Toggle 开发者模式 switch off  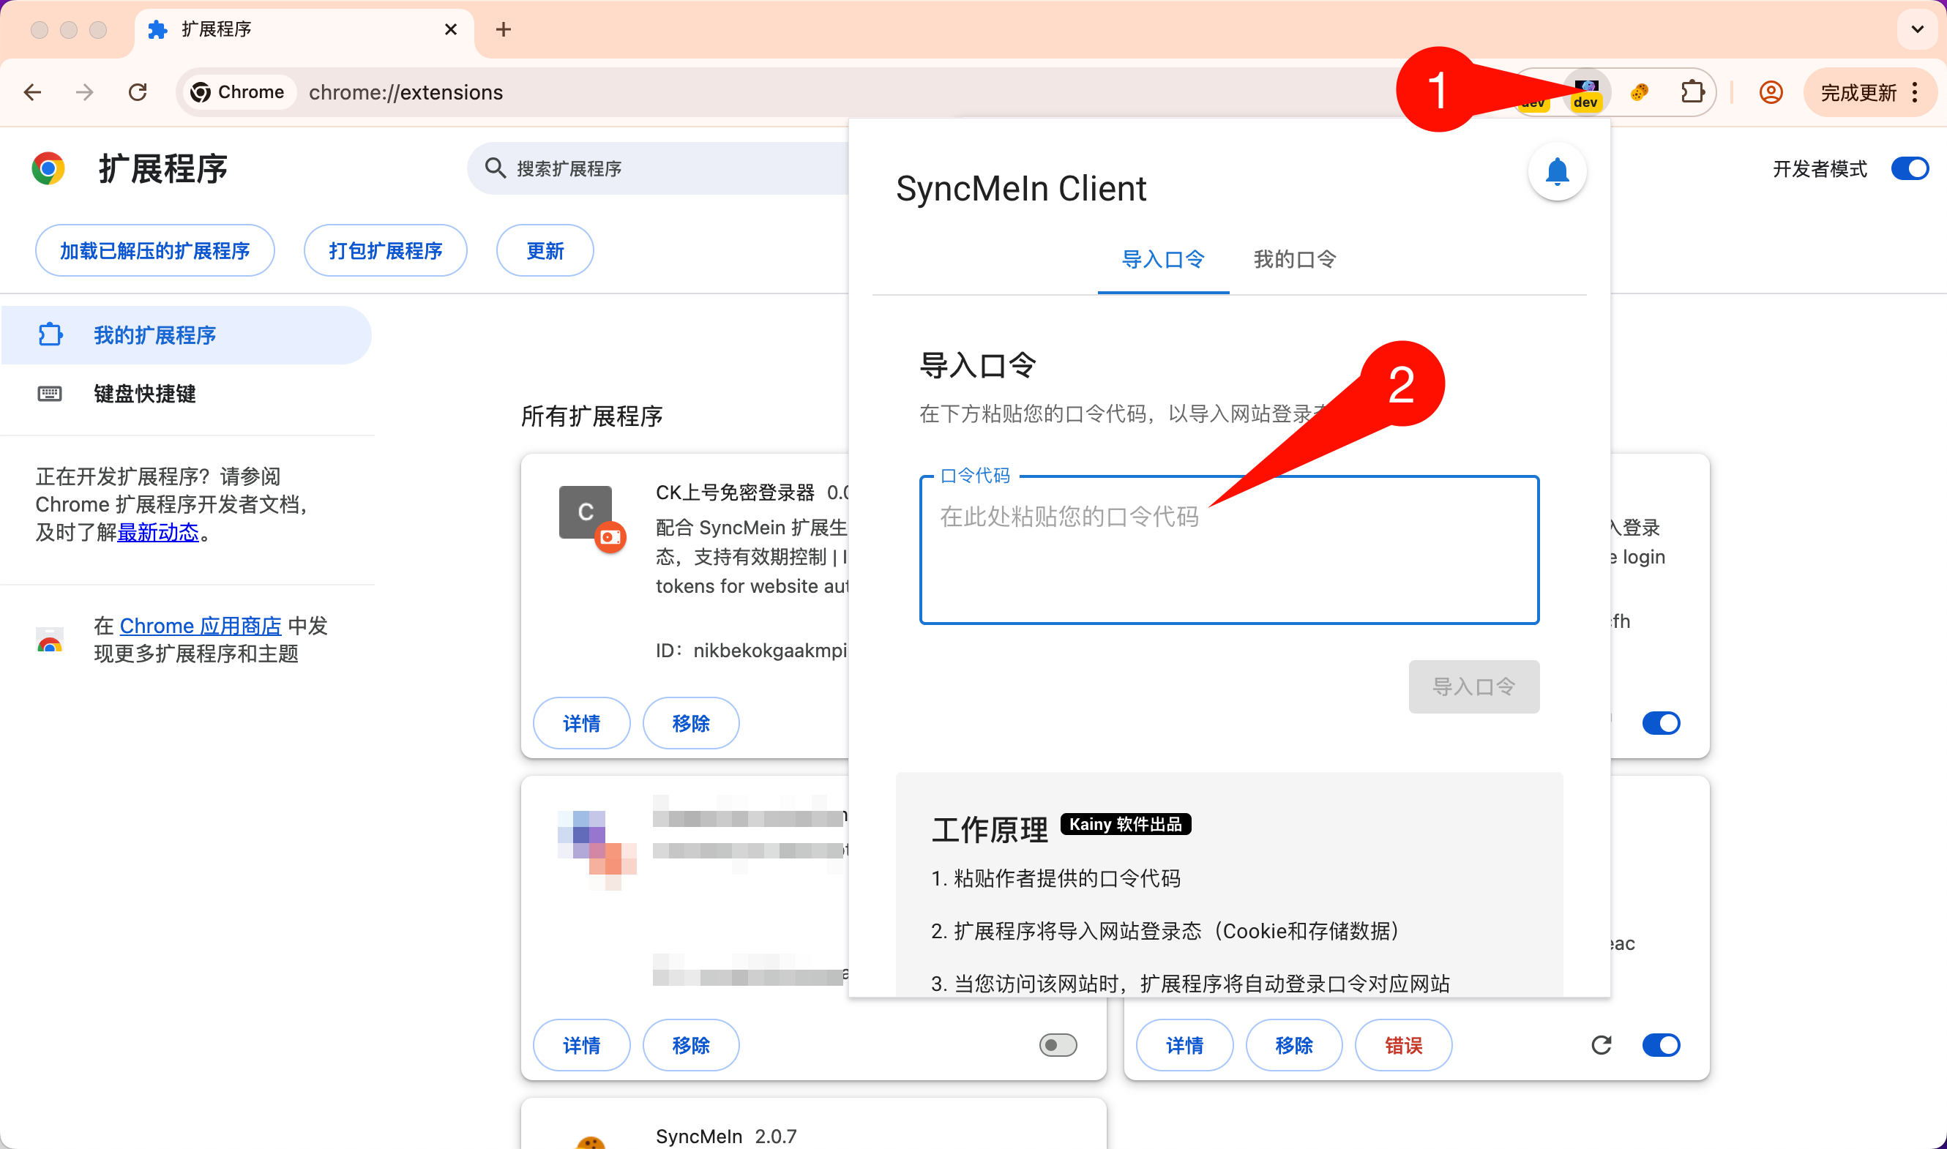click(1909, 168)
